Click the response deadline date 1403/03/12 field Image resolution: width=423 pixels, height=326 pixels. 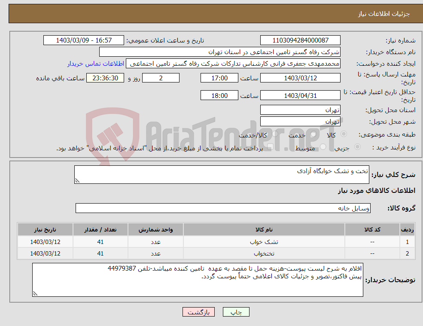[300, 78]
